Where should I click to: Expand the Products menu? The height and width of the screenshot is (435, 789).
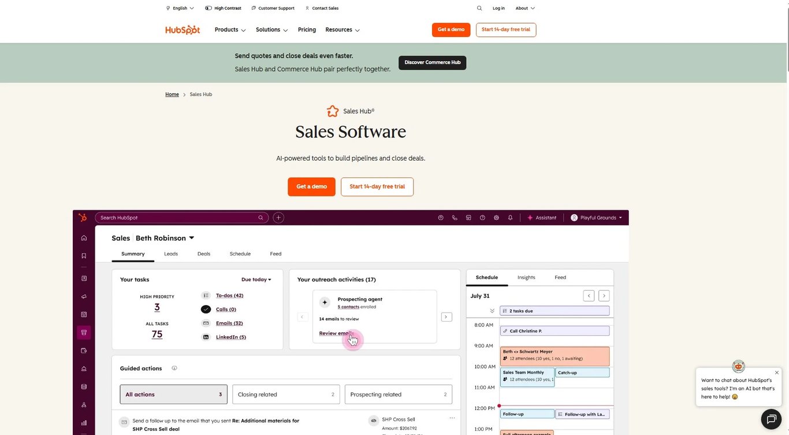pos(230,29)
